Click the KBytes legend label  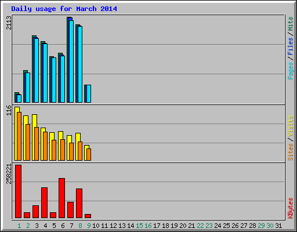(x=290, y=208)
